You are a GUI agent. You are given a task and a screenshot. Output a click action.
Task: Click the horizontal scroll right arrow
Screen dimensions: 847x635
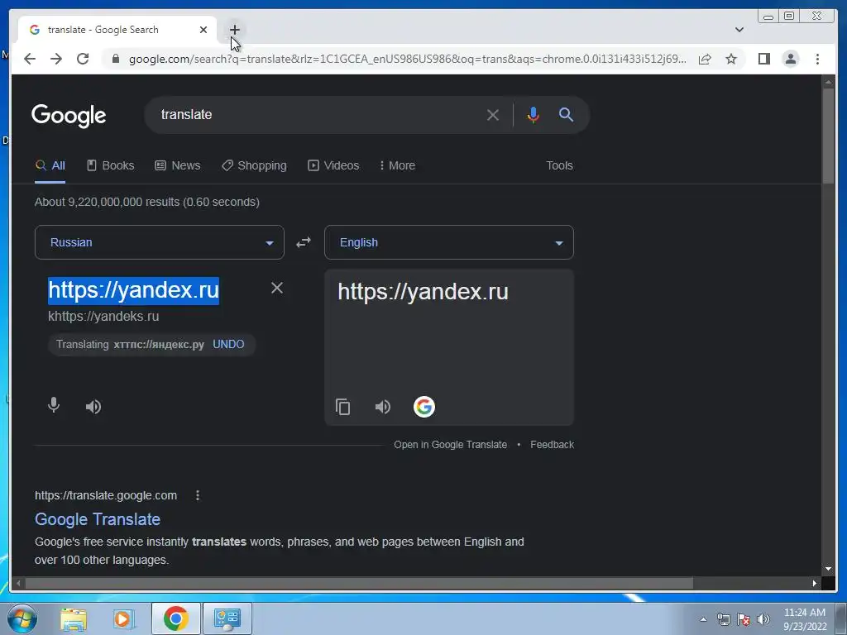click(815, 583)
